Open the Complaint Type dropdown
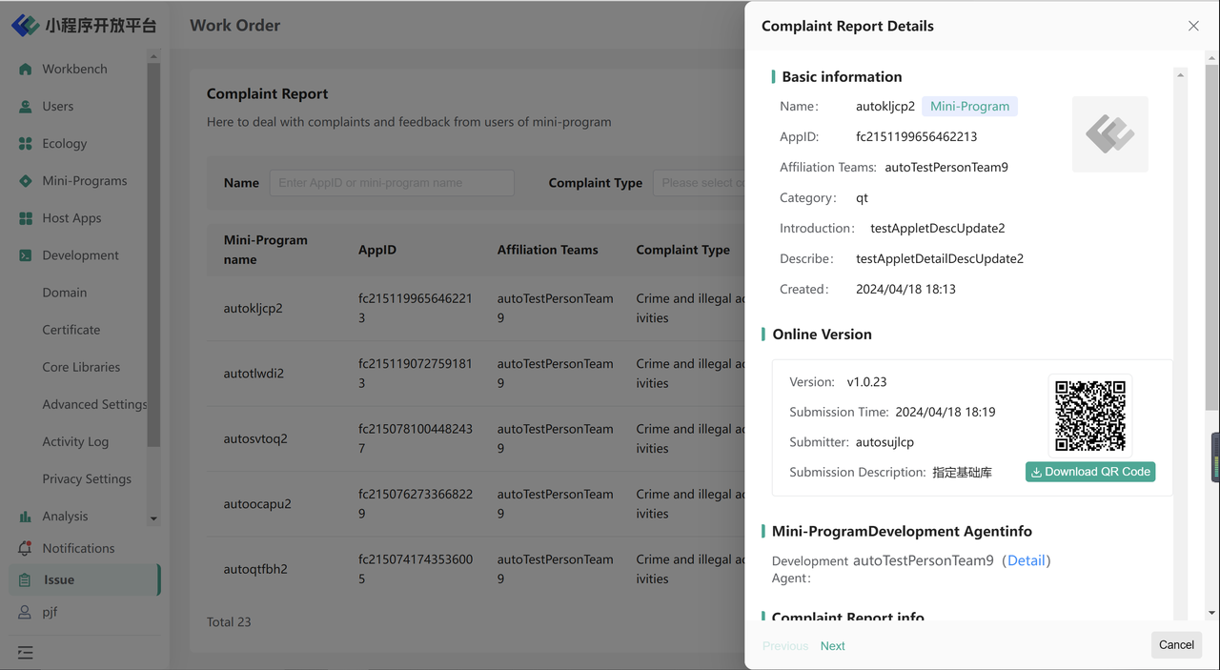This screenshot has width=1220, height=670. pos(699,183)
